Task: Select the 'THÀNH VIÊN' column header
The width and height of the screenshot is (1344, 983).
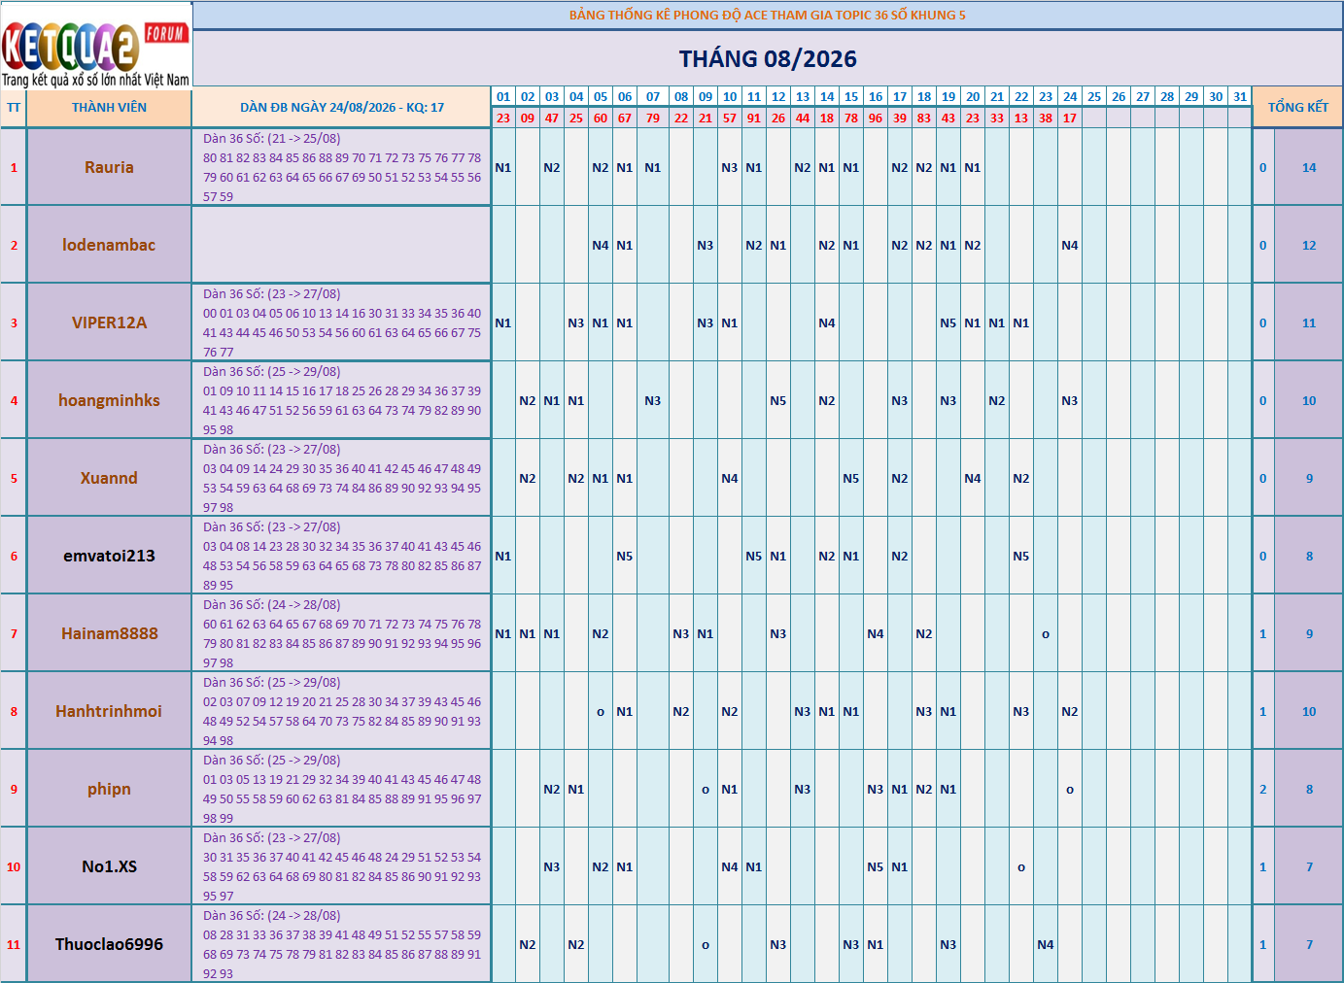Action: point(109,108)
